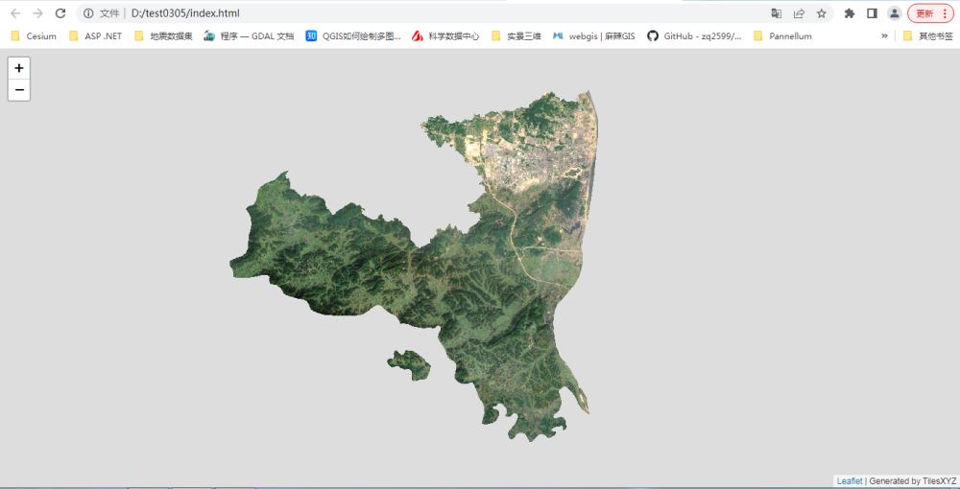Open the browser extensions puzzle icon
Viewport: 960px width, 489px height.
point(850,13)
